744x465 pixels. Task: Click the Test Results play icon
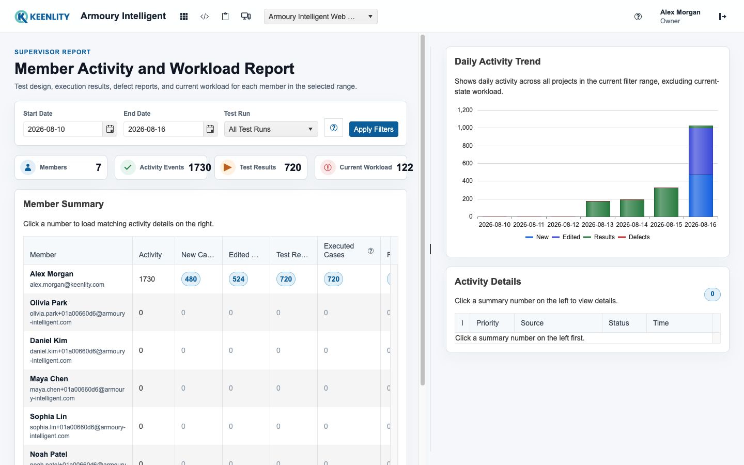pyautogui.click(x=227, y=167)
